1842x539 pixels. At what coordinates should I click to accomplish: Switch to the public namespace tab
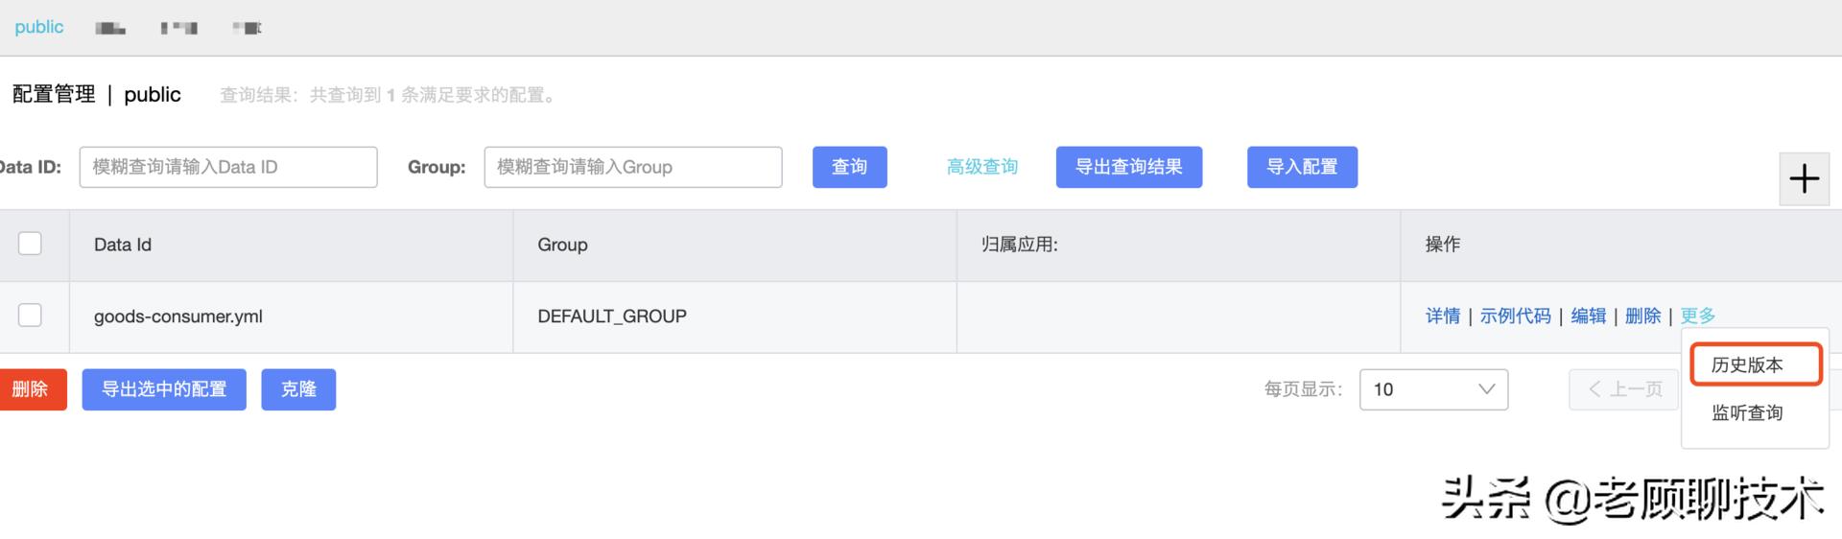(x=39, y=27)
